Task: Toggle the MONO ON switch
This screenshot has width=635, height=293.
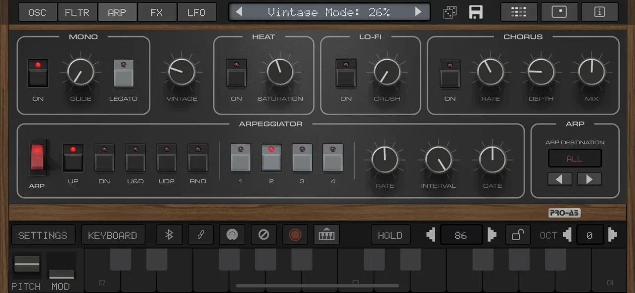Action: tap(38, 73)
